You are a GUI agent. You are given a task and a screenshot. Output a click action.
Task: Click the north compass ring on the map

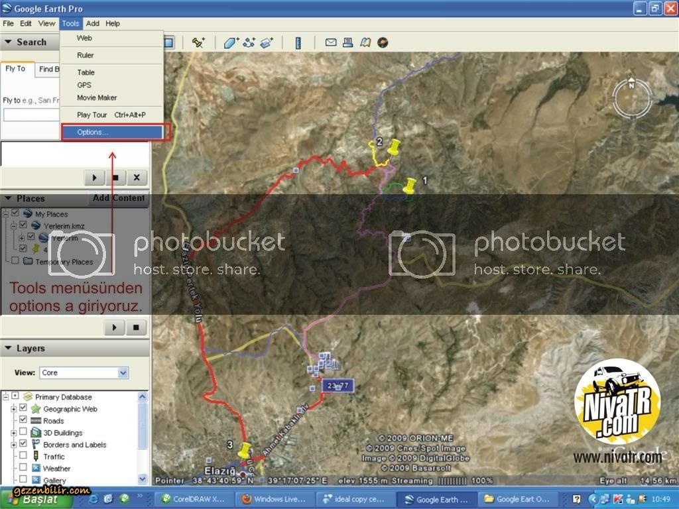pos(631,99)
